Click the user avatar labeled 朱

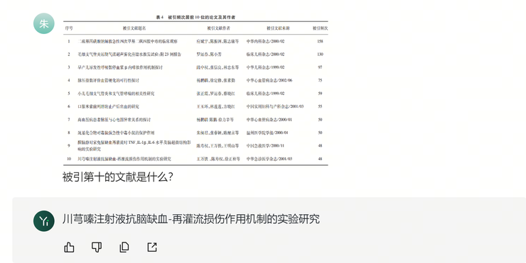(x=44, y=23)
